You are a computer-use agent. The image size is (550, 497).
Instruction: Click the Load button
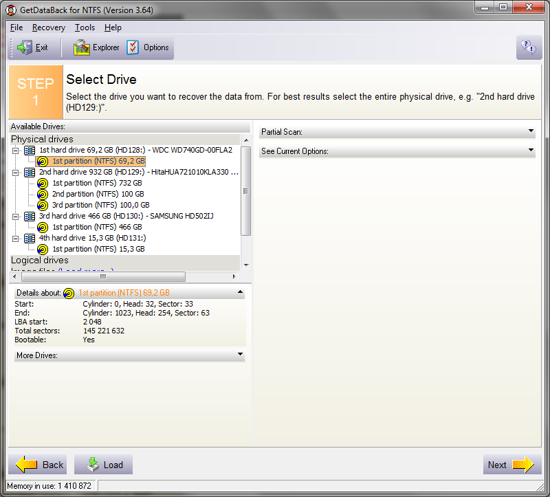(x=104, y=465)
